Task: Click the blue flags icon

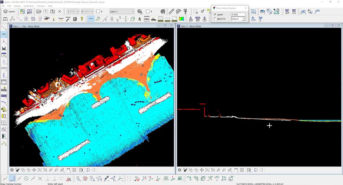Action: pos(260,19)
